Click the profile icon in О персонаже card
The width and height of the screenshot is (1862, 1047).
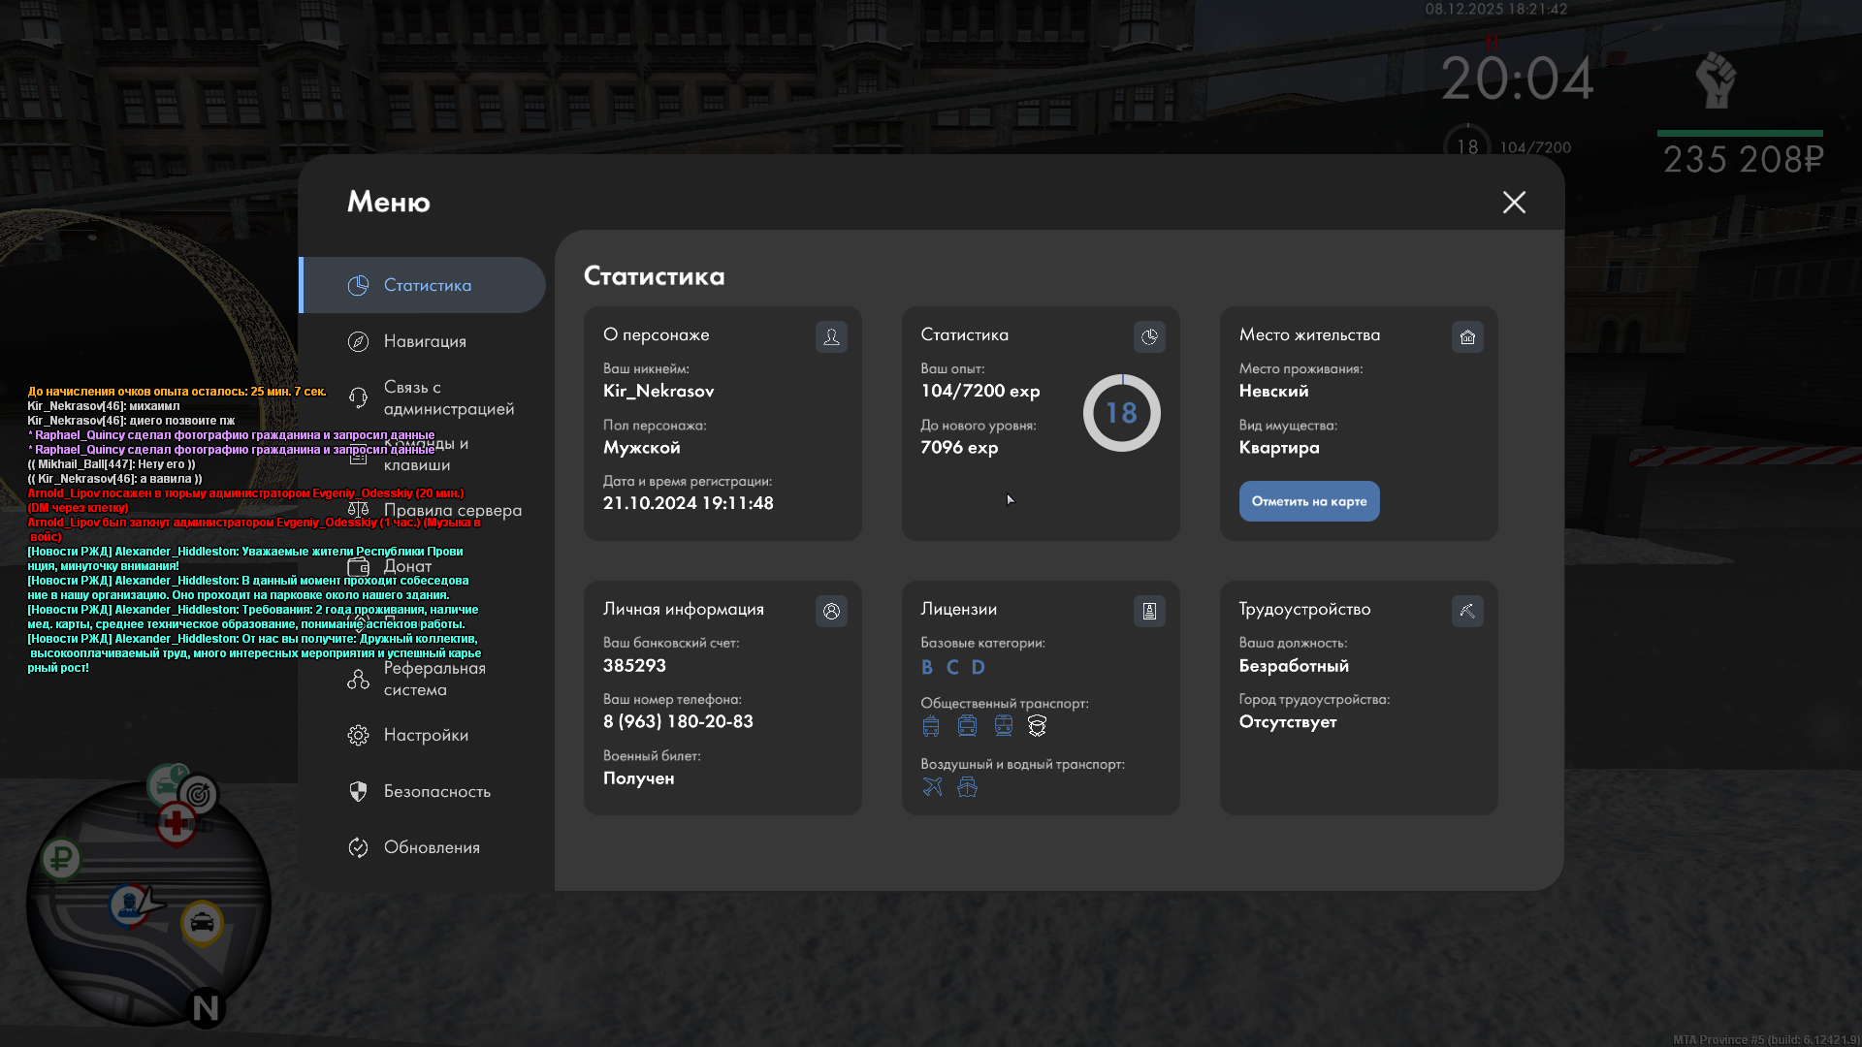(831, 336)
